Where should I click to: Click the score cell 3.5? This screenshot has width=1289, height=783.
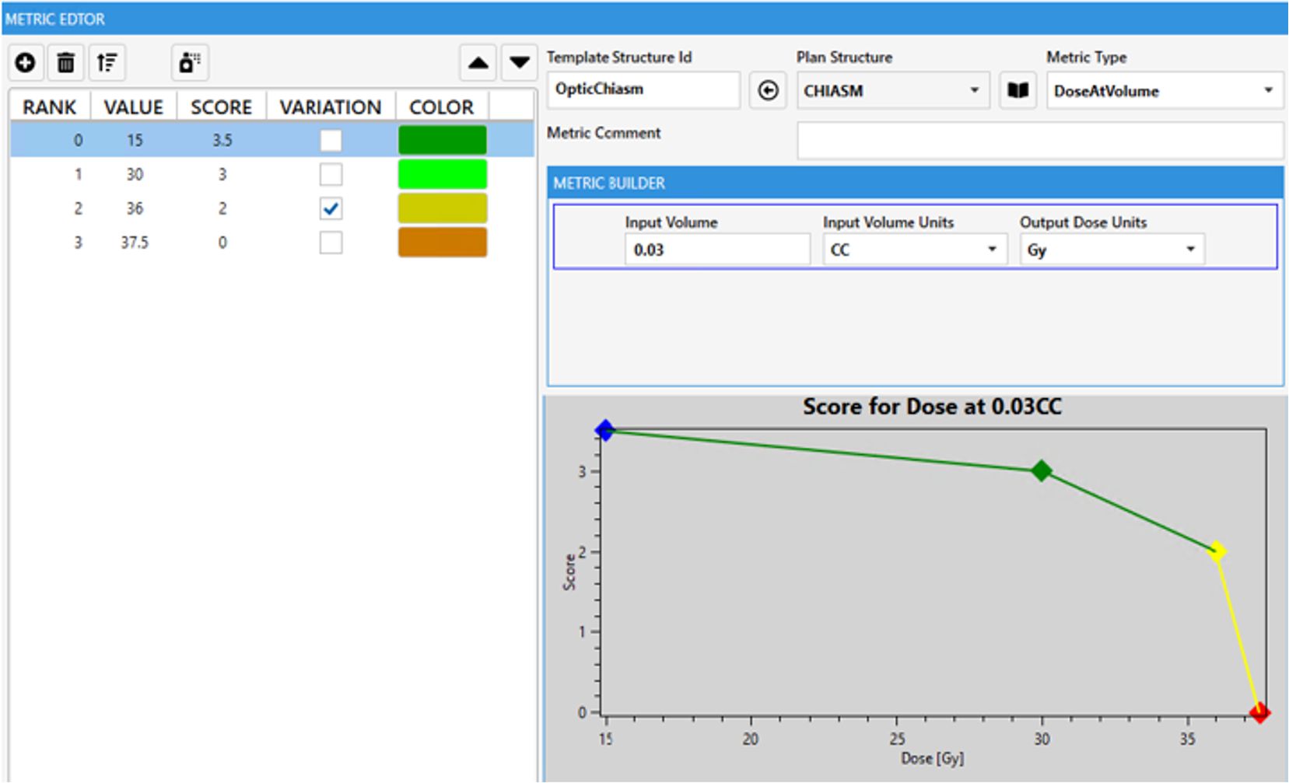click(x=222, y=140)
